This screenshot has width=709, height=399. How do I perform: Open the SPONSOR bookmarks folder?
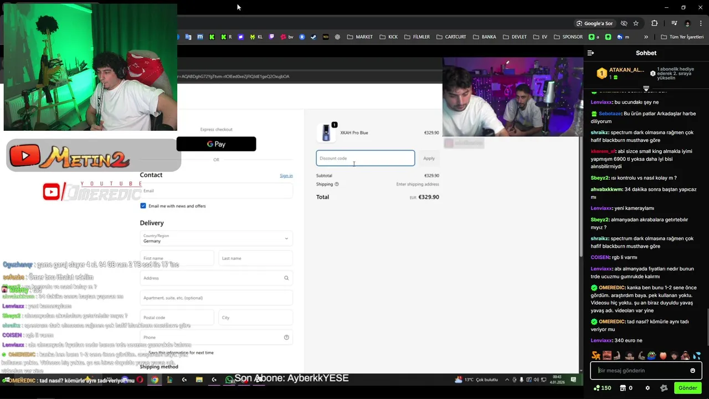pyautogui.click(x=568, y=37)
